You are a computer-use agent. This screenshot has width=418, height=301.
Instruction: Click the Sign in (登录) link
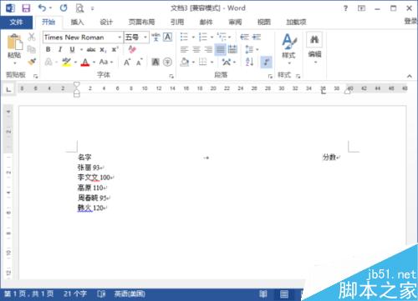coord(410,21)
